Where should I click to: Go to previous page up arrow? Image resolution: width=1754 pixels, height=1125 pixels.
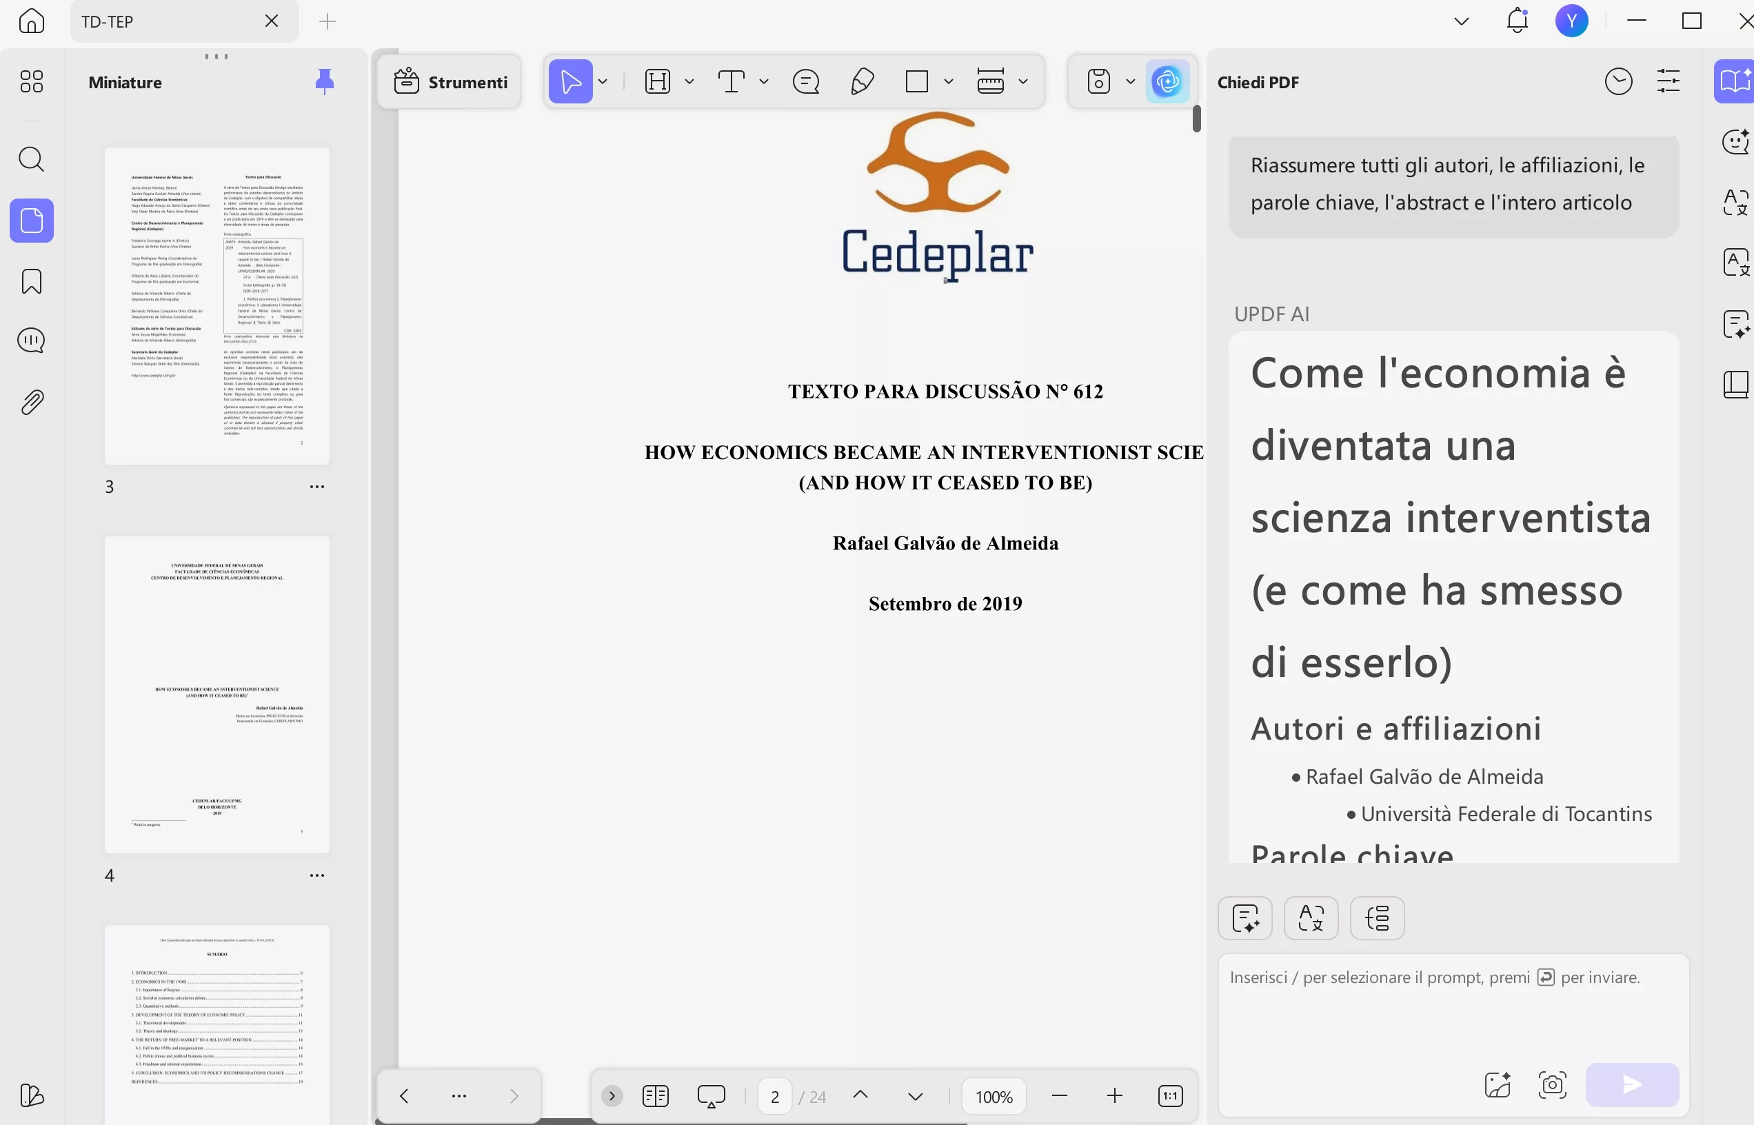(x=860, y=1095)
